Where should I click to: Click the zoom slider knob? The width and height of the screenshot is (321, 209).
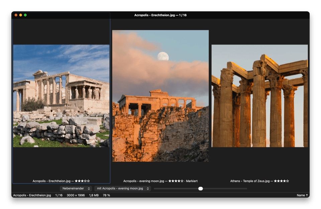[x=201, y=189]
